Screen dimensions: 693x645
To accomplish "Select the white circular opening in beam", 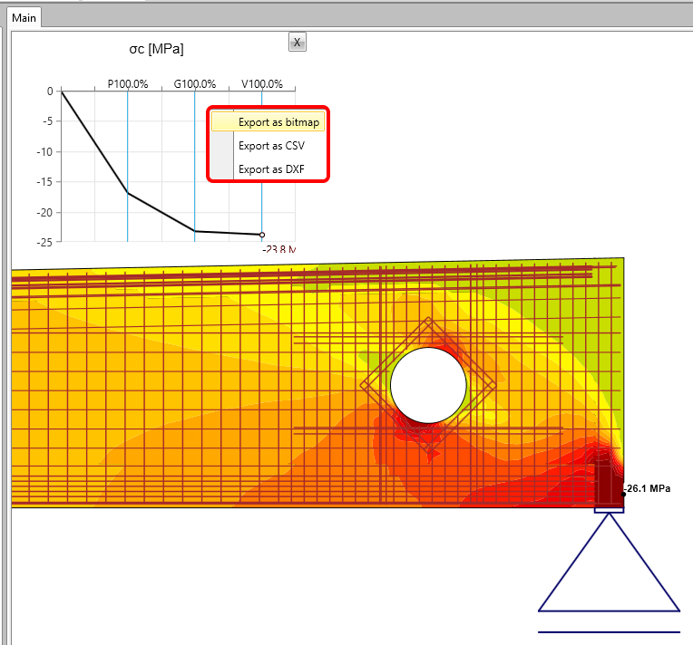I will (428, 385).
